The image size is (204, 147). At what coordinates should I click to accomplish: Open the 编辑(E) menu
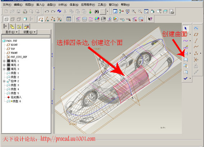click(18, 5)
